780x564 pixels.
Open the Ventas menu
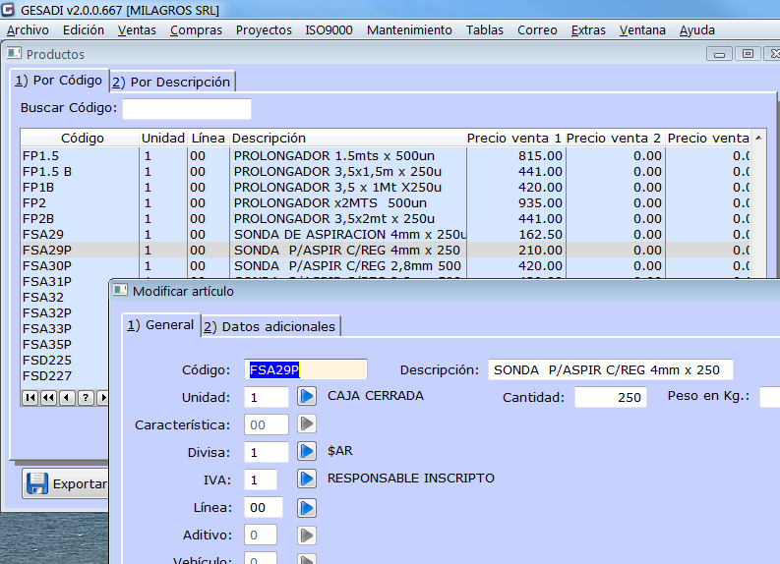[x=137, y=30]
